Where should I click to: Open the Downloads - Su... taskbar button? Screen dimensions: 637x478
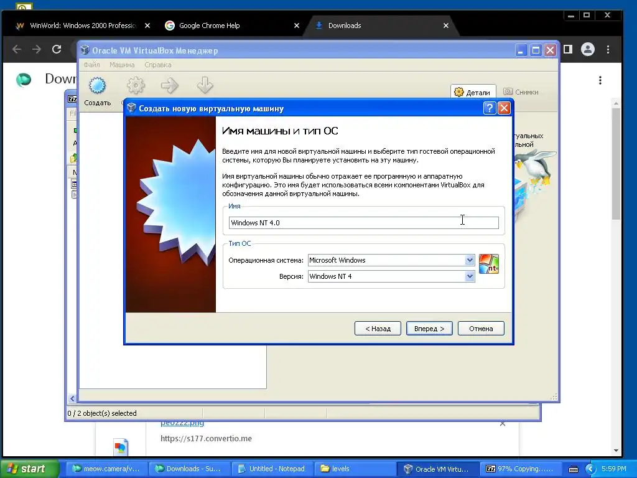(x=188, y=469)
